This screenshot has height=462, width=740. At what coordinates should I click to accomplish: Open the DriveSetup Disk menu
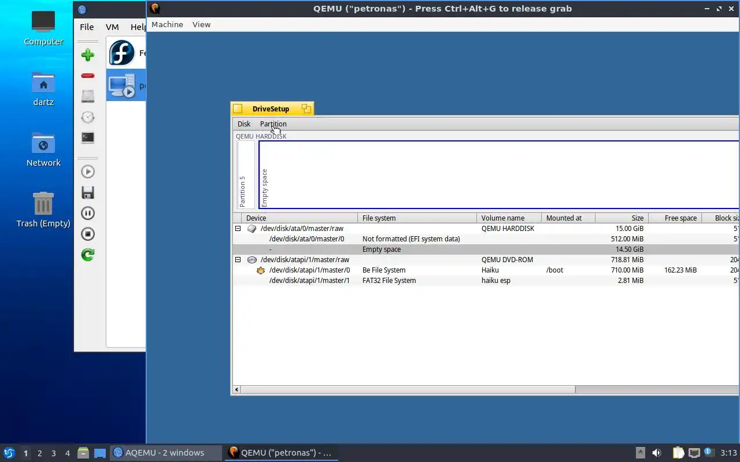coord(244,124)
